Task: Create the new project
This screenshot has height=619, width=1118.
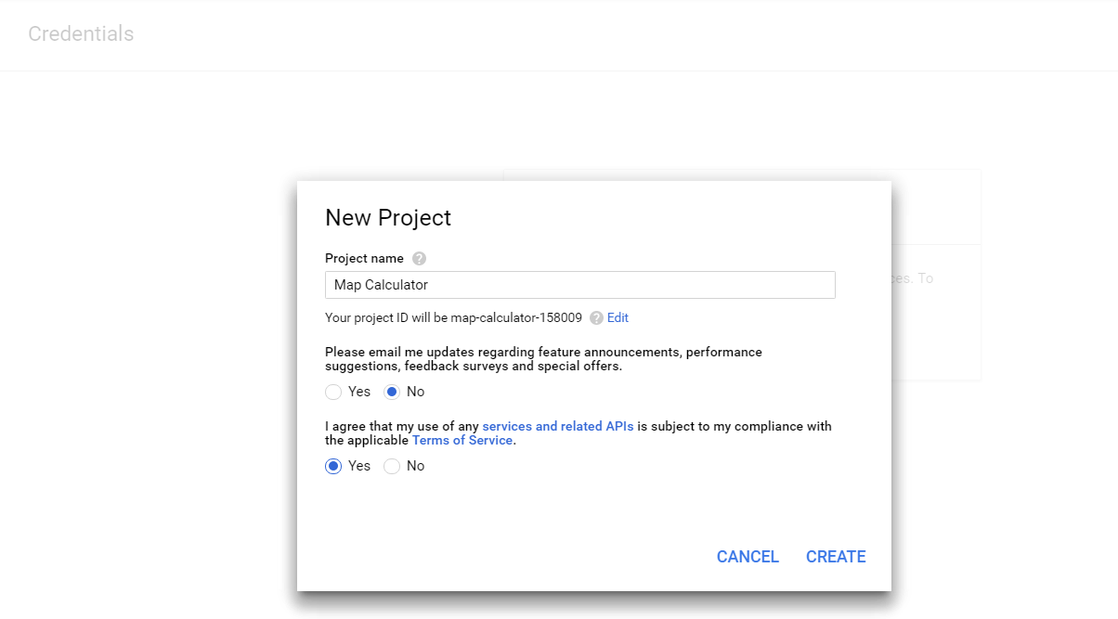Action: pyautogui.click(x=836, y=557)
